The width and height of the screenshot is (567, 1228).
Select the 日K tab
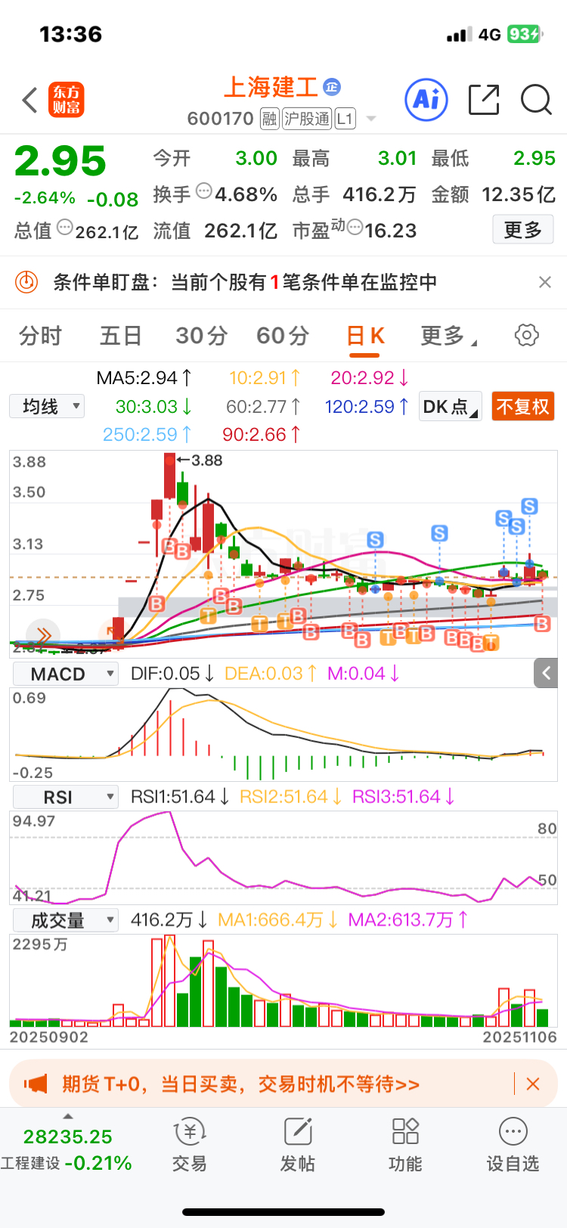[366, 335]
